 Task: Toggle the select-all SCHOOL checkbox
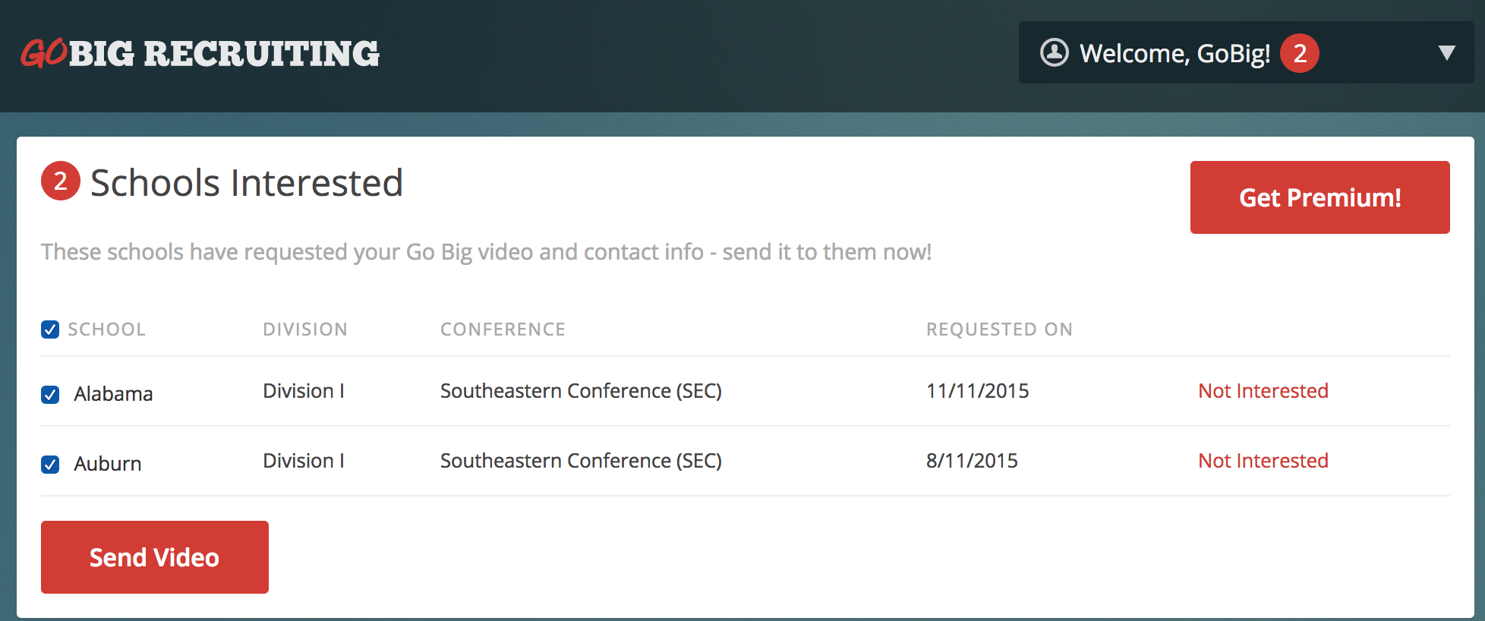(50, 329)
